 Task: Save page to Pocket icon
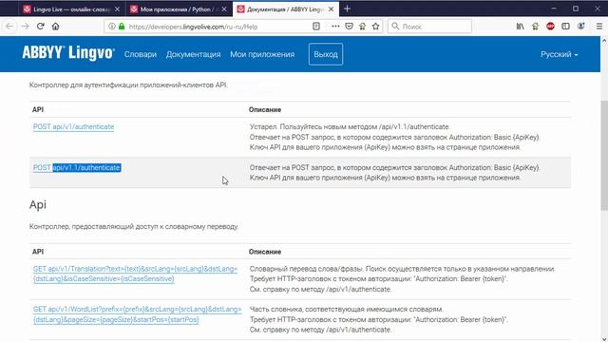tap(349, 27)
